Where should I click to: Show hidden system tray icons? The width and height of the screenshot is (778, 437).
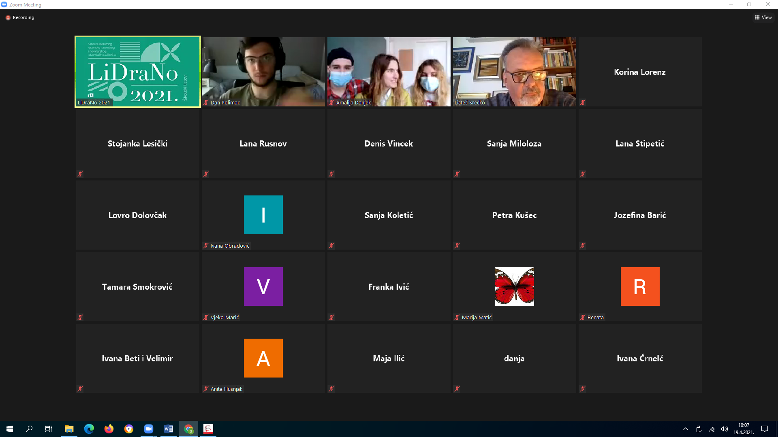click(x=686, y=429)
